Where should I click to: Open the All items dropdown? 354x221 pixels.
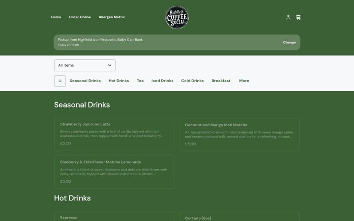tap(85, 65)
